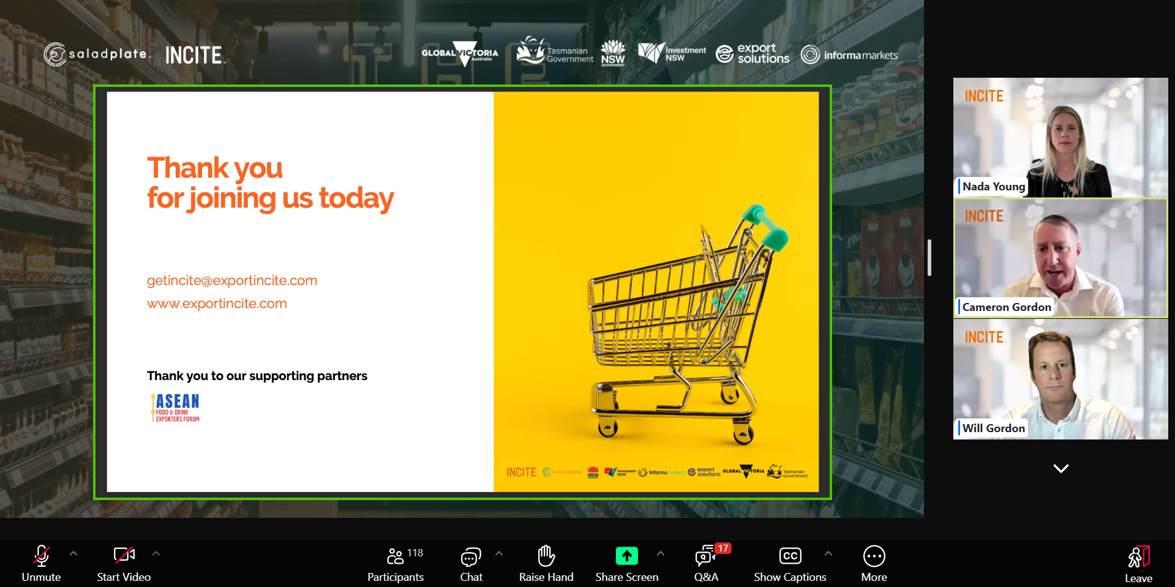
Task: Show Captions with CC button
Action: click(789, 563)
